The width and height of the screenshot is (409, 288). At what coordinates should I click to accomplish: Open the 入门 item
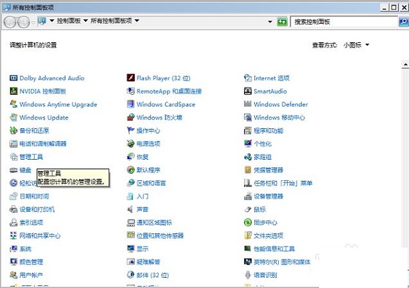coord(142,196)
